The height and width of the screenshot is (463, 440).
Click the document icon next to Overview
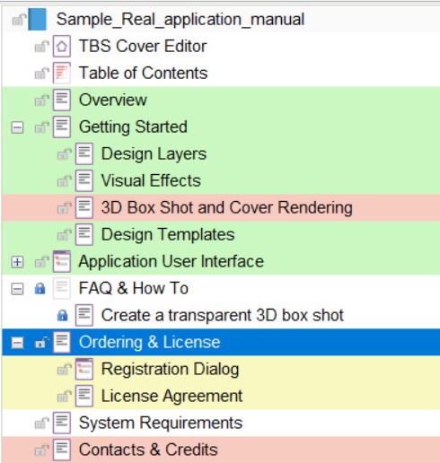click(62, 100)
